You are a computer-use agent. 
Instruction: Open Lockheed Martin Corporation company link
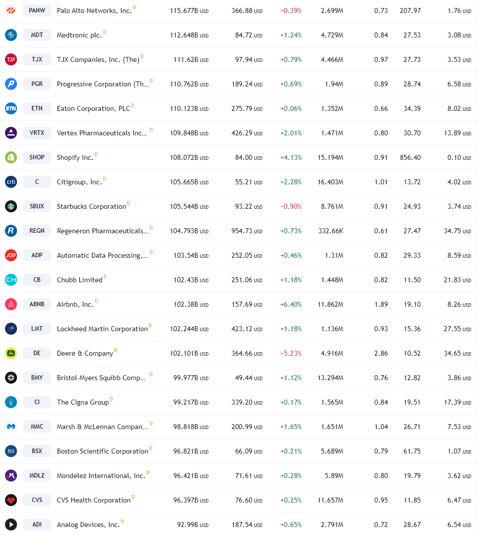click(102, 329)
